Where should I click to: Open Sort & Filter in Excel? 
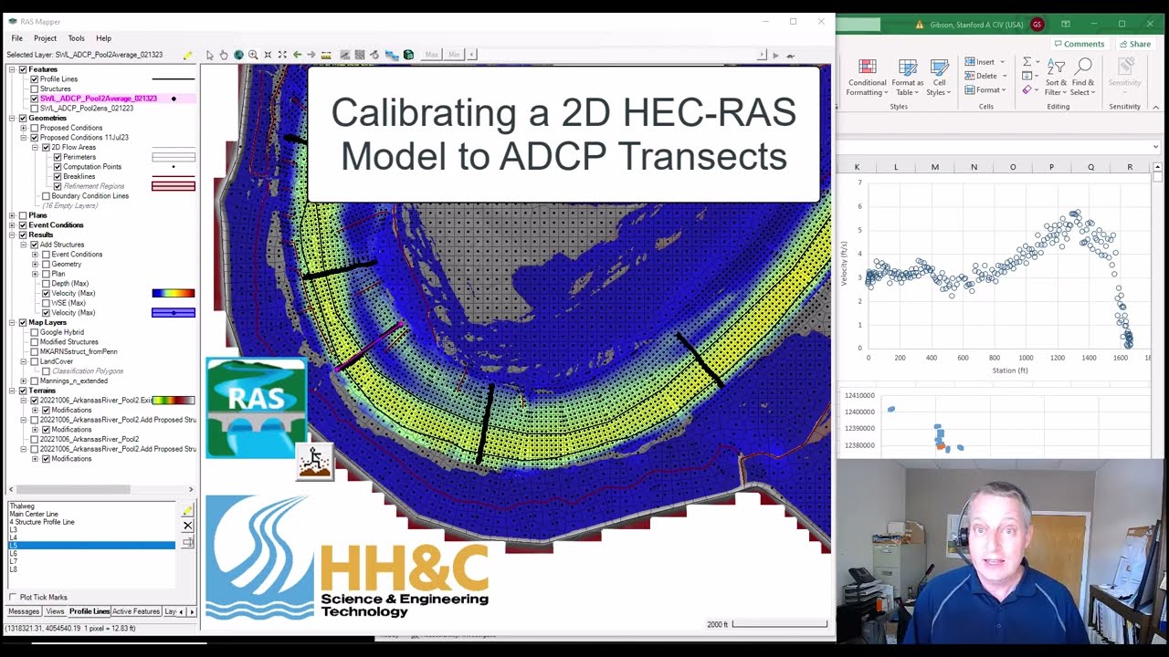coord(1056,78)
